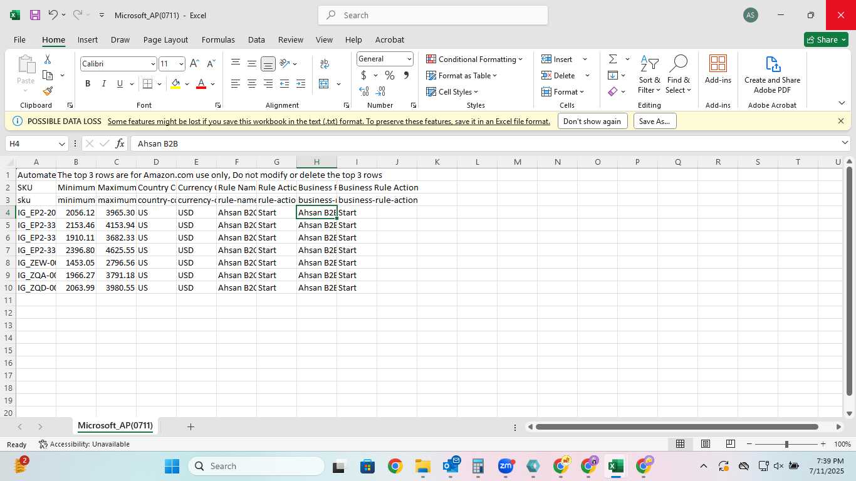Click the Top Align icon
856x481 pixels.
(x=236, y=63)
